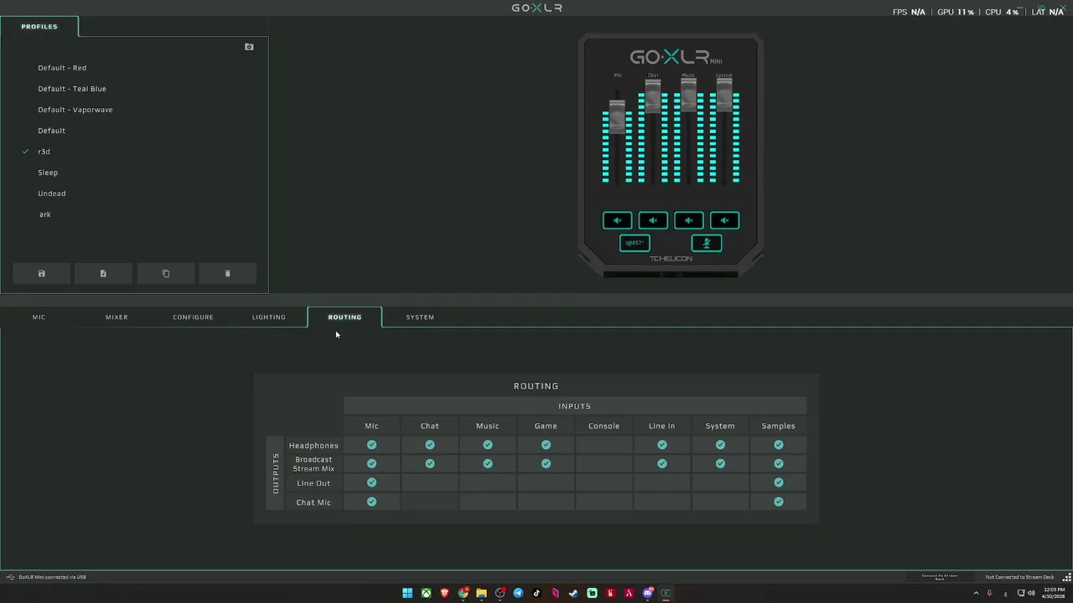Open the LIGHTING tab
Screen dimensions: 1073x603
pos(269,317)
